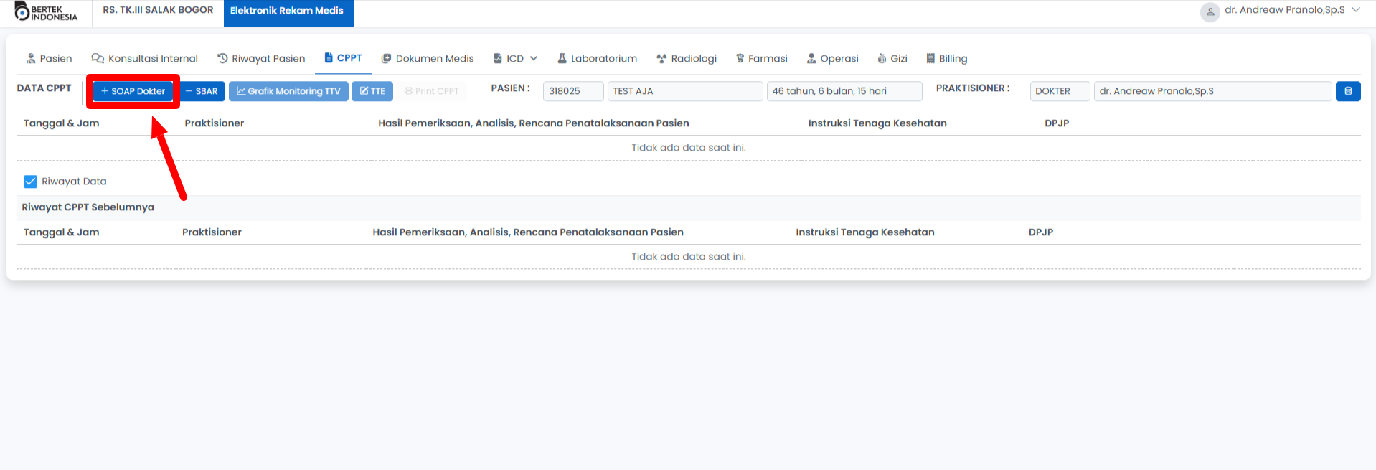Go to the Billing tab
The width and height of the screenshot is (1376, 470).
(946, 59)
